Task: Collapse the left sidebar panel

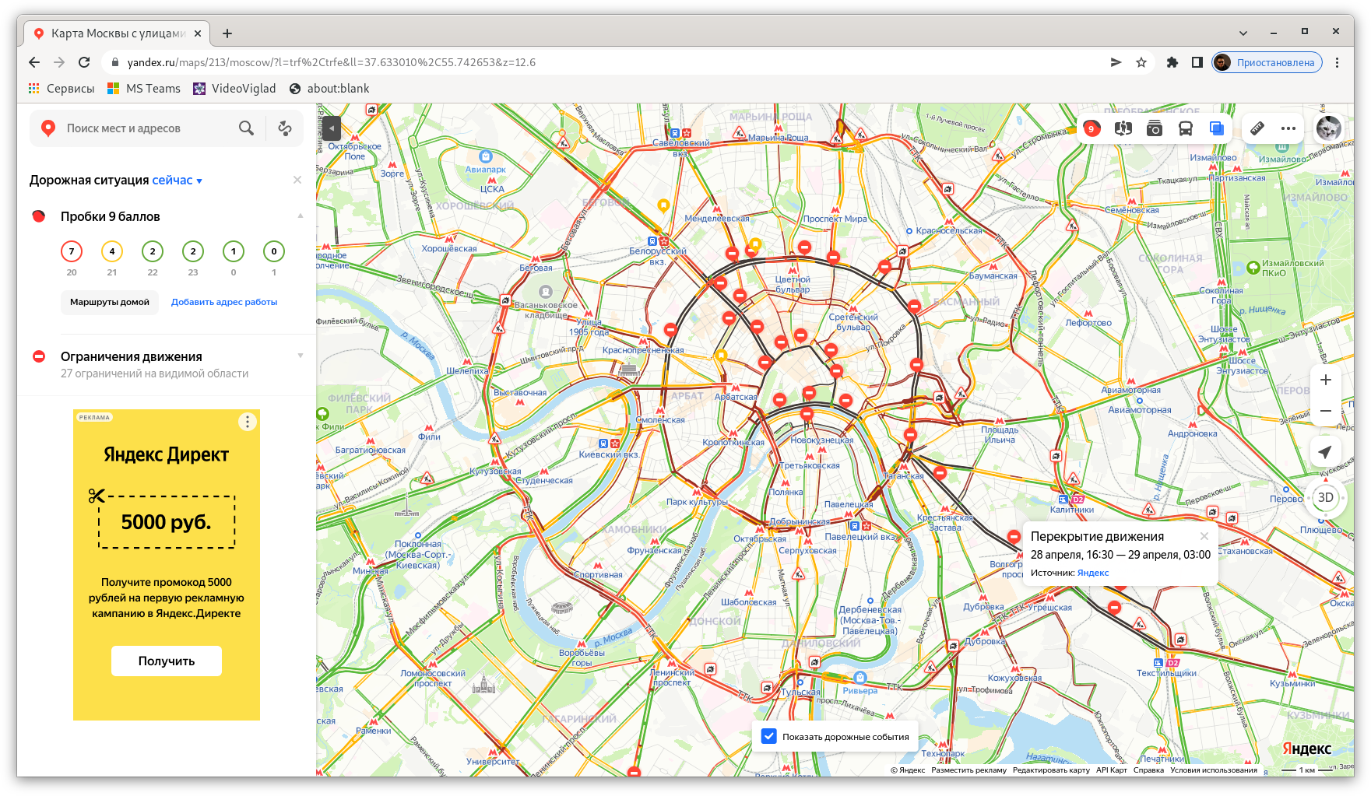Action: pyautogui.click(x=331, y=128)
